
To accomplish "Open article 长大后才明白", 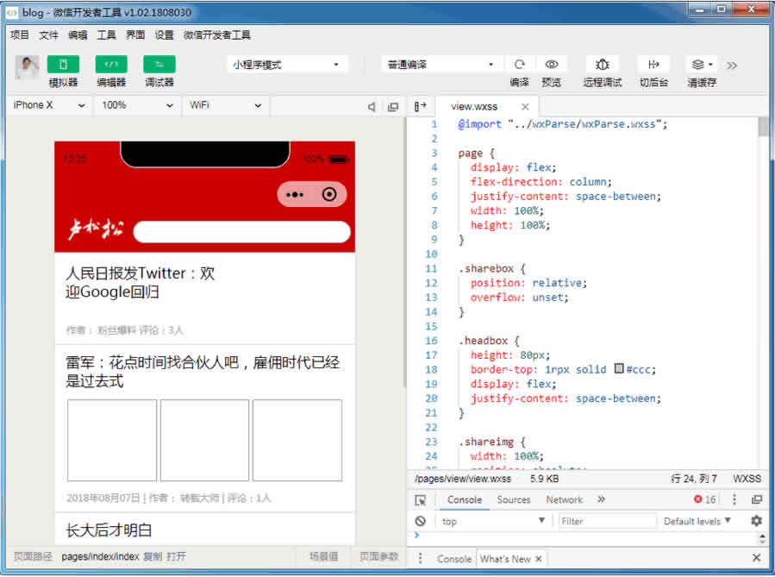I will tap(109, 530).
